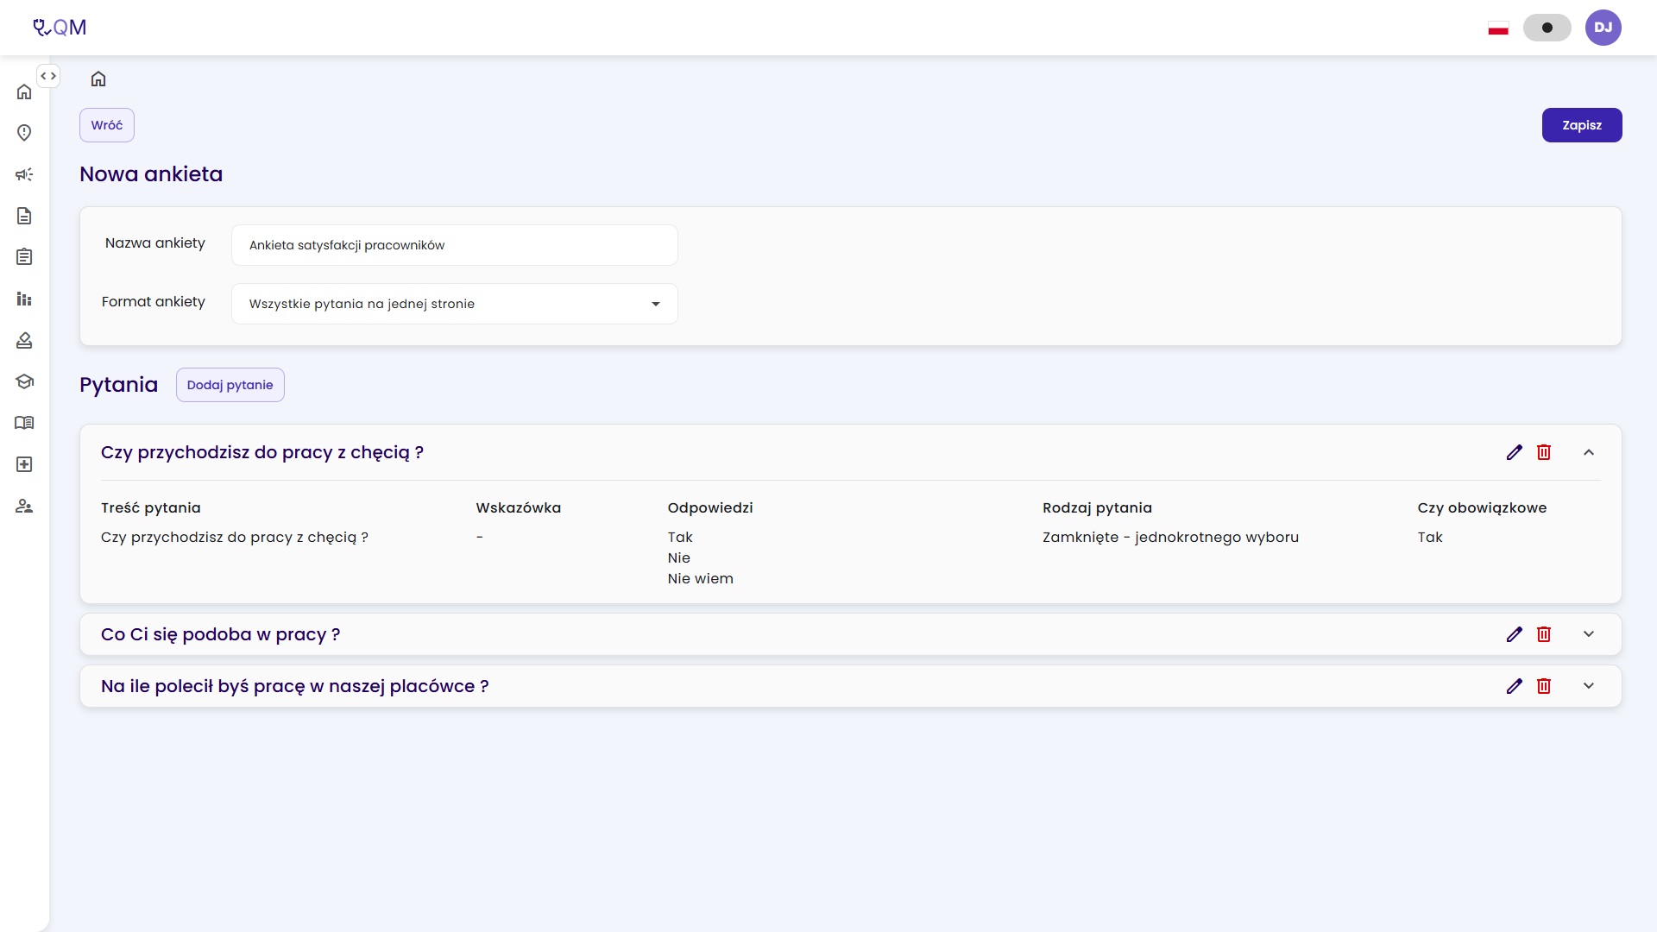Collapse question 'Czy przychodzisz do pracy z chęcią ?'
This screenshot has height=932, width=1657.
(1589, 452)
